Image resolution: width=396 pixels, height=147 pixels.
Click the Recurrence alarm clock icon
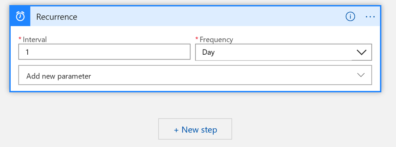(20, 16)
